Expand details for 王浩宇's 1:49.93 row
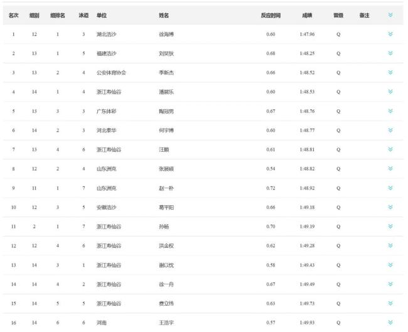 pyautogui.click(x=390, y=323)
